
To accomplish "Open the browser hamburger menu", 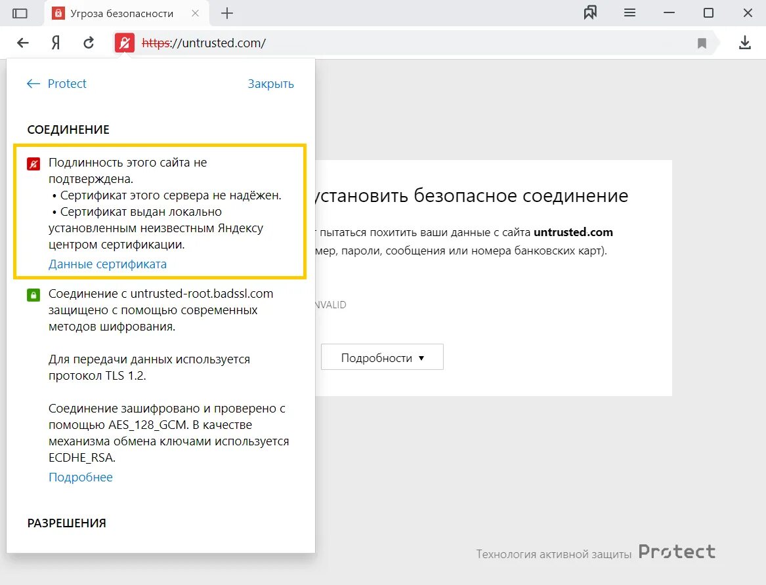I will 629,13.
